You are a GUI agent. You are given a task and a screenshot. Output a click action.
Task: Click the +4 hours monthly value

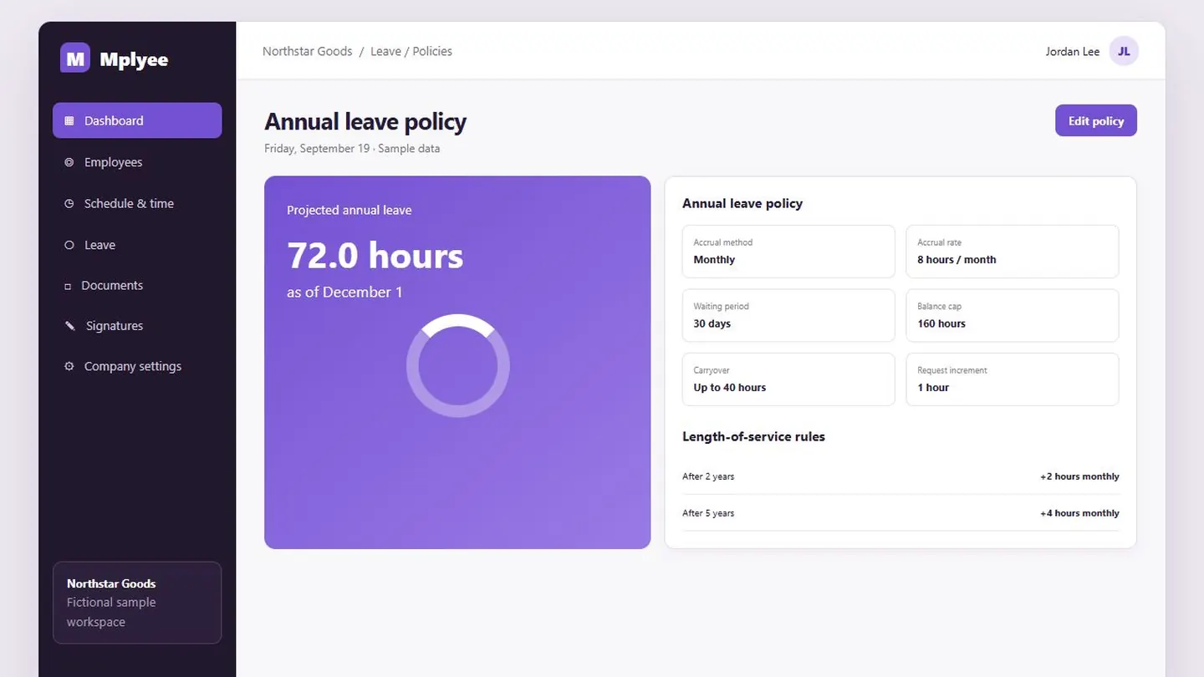point(1079,513)
